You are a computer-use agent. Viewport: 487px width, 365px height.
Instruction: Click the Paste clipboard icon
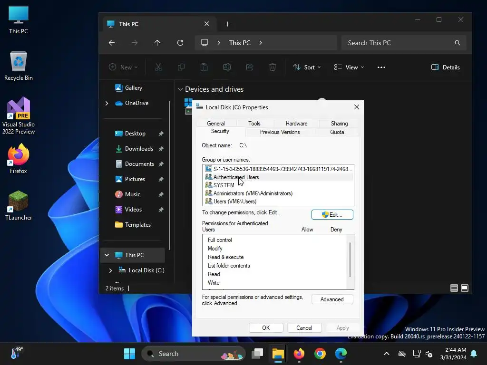coord(204,67)
